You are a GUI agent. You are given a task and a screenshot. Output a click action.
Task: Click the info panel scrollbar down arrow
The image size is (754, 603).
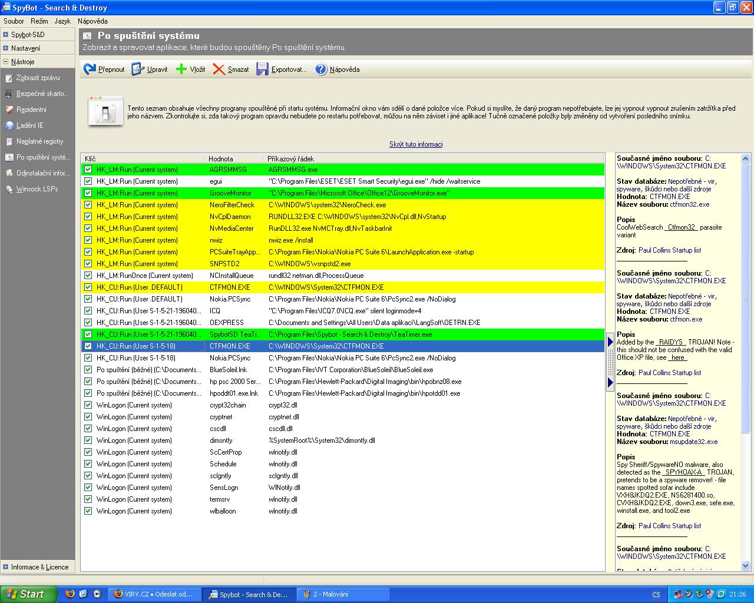pos(746,566)
